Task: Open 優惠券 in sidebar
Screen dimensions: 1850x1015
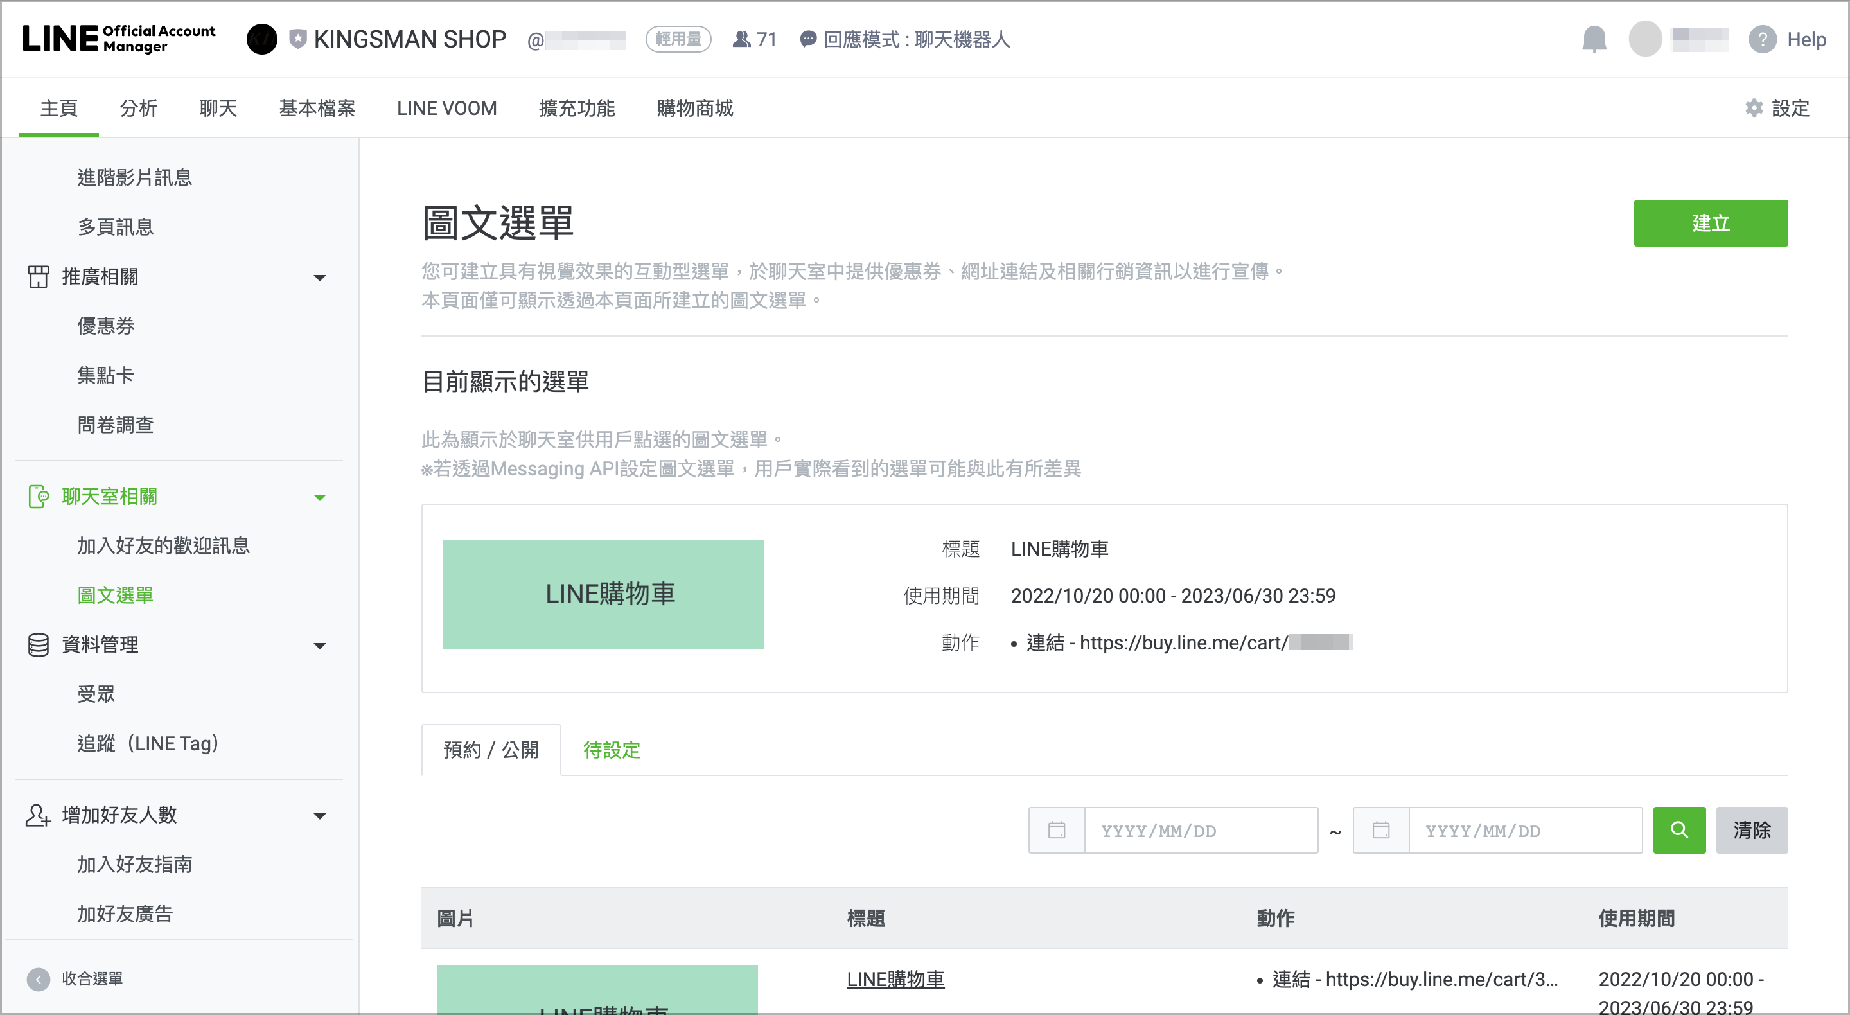Action: 105,326
